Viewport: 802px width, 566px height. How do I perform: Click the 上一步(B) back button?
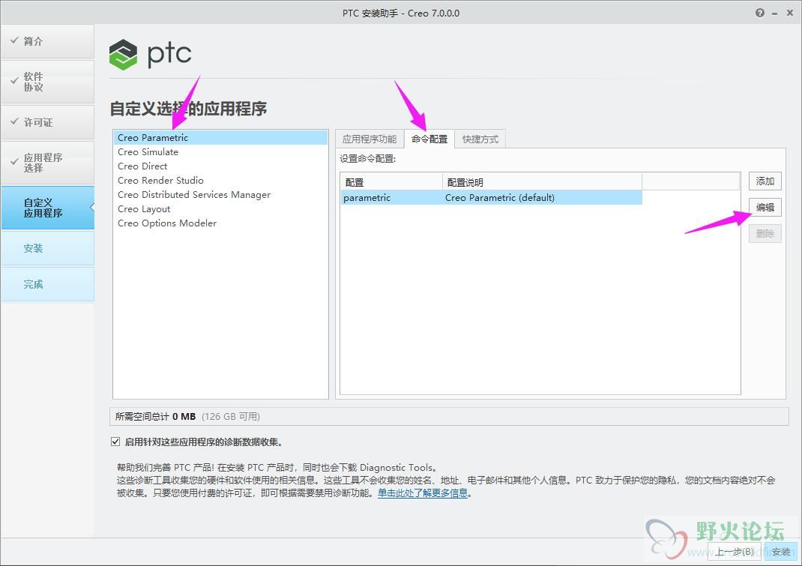734,552
